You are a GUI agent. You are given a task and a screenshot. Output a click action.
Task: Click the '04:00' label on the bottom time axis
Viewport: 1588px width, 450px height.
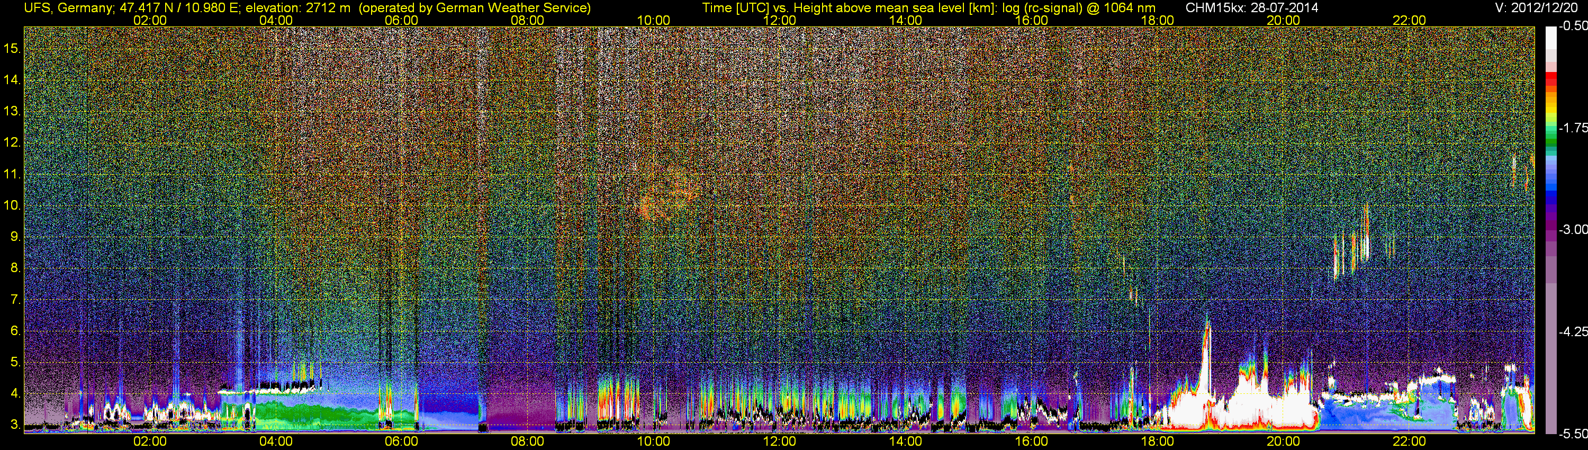(x=276, y=442)
